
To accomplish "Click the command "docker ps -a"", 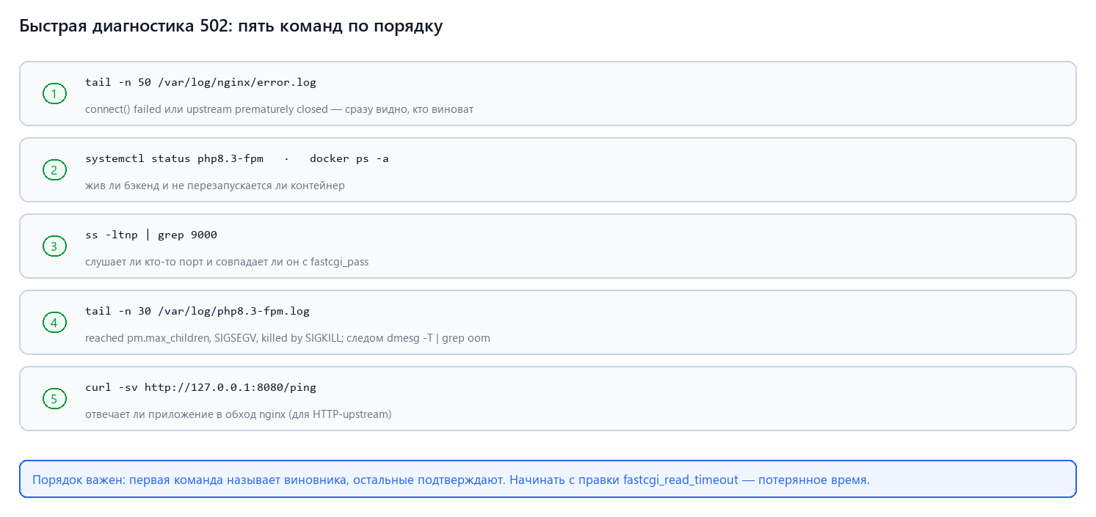I will (349, 158).
